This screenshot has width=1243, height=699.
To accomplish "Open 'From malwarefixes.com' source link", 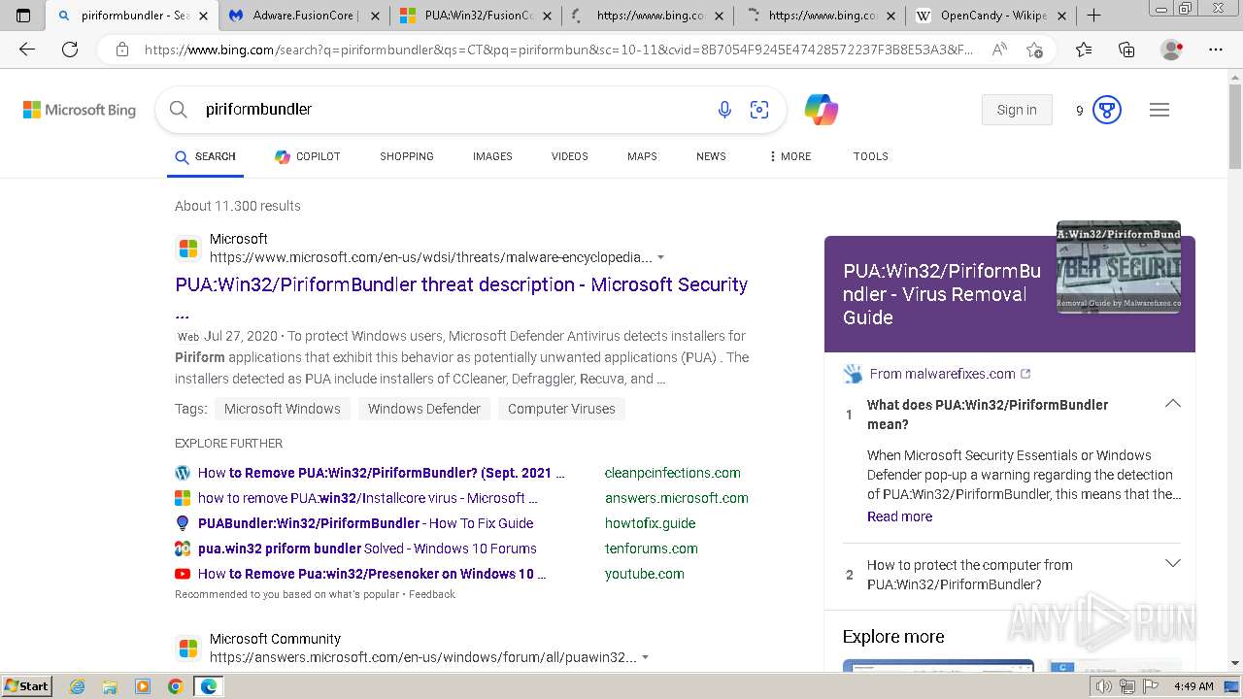I will coord(942,374).
